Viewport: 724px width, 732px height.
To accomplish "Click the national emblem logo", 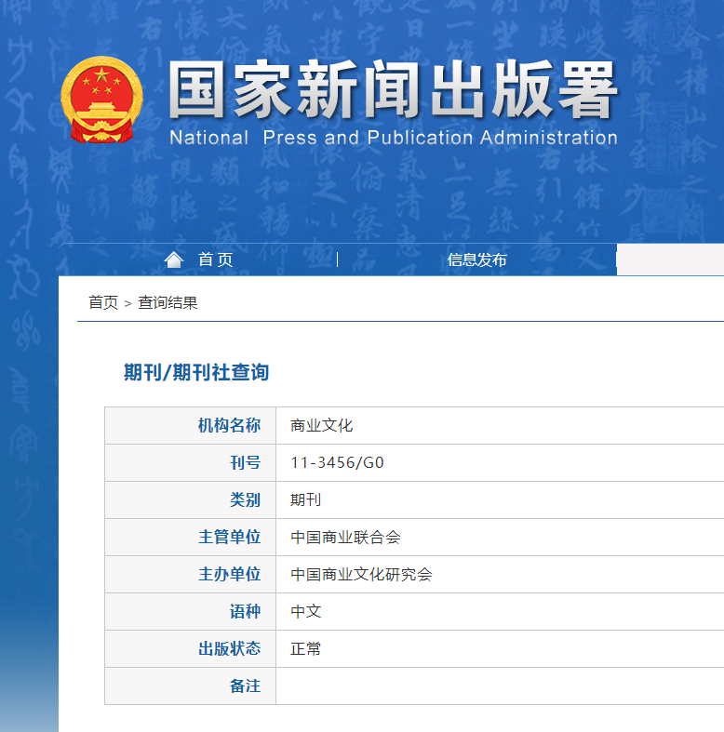I will tap(102, 100).
